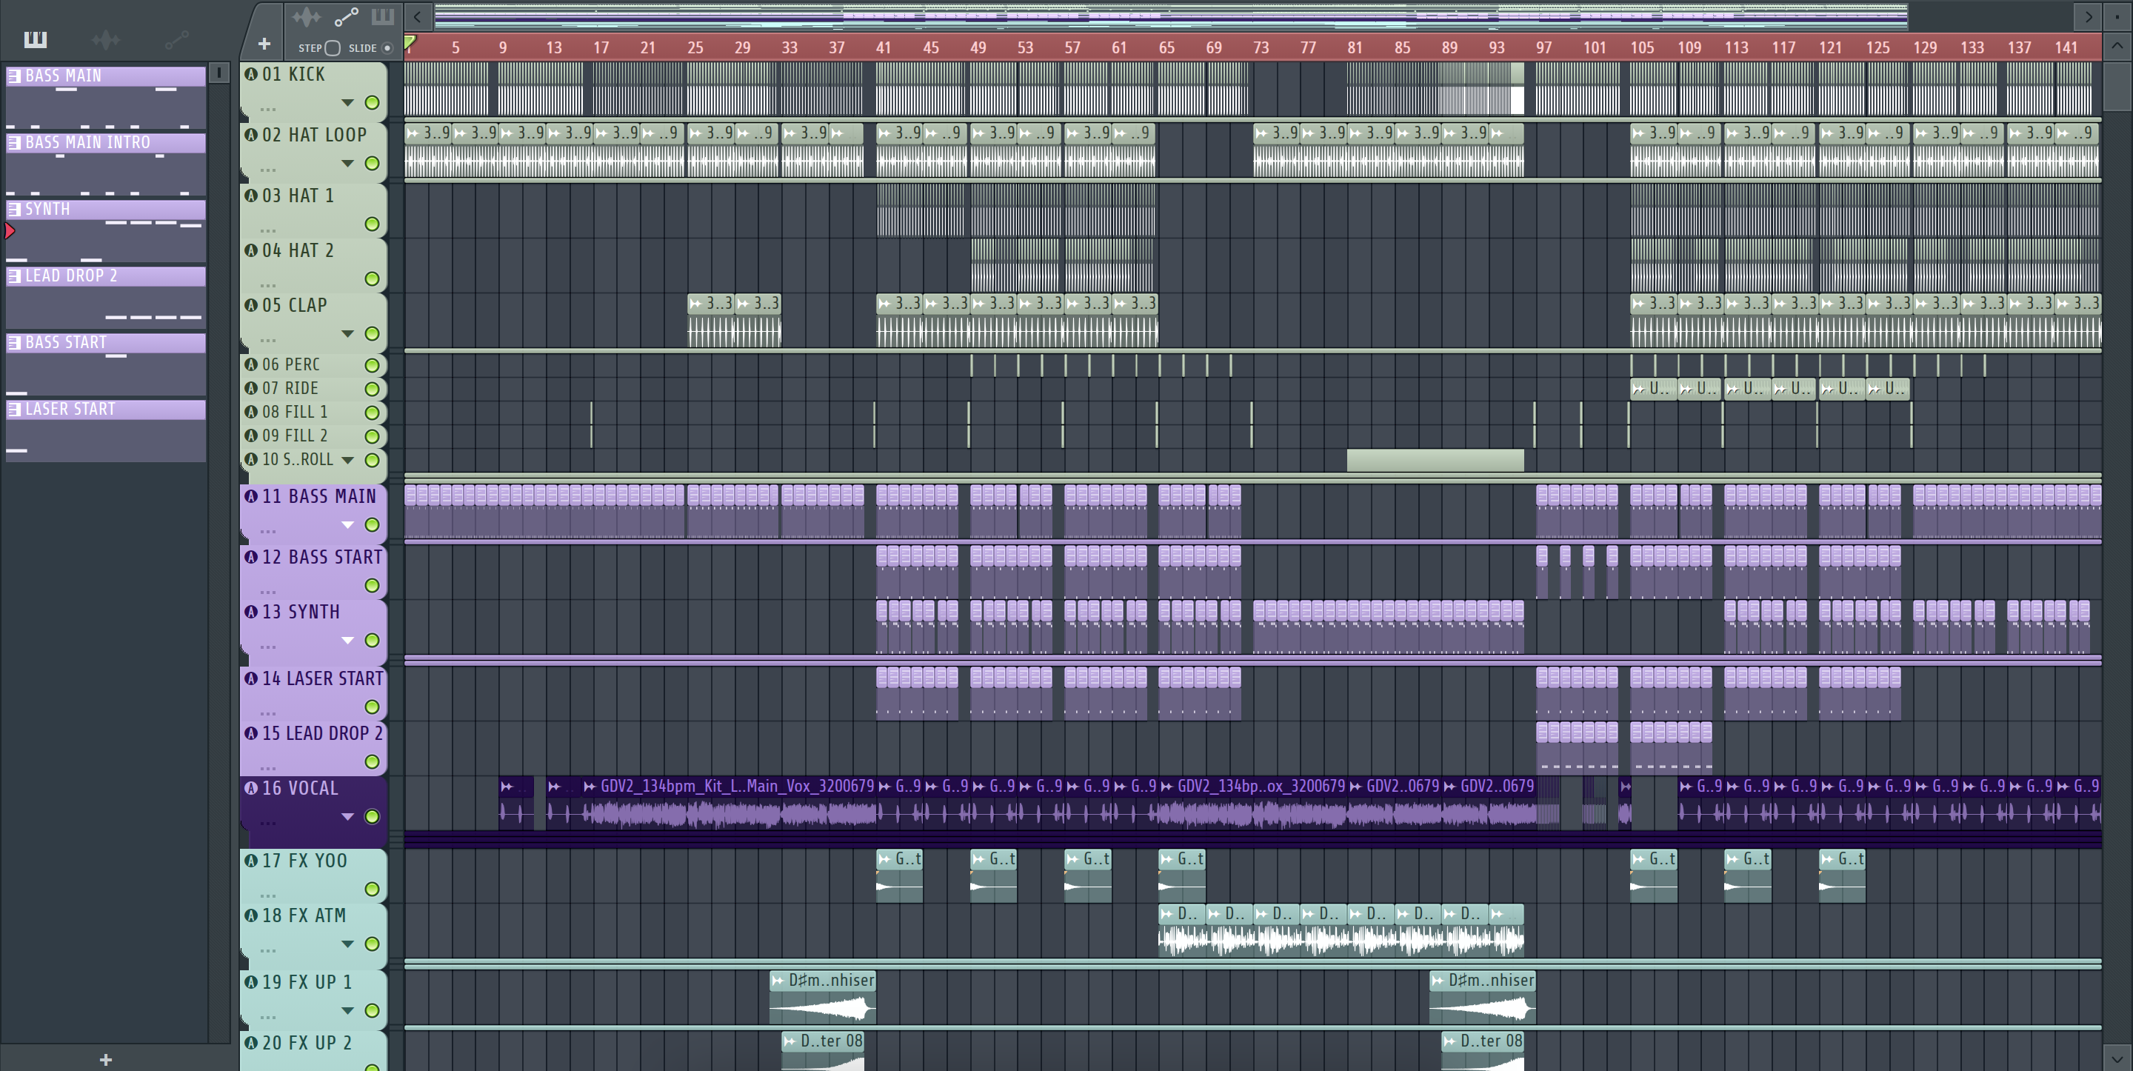2133x1071 pixels.
Task: Mute the 06 PERC track
Action: coord(372,364)
